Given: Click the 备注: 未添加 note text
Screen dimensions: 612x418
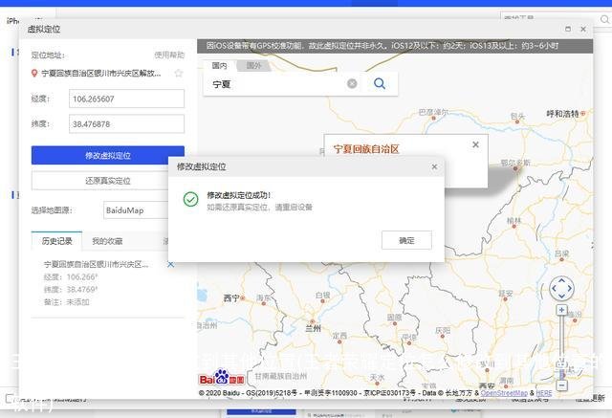Looking at the screenshot, I should point(66,301).
